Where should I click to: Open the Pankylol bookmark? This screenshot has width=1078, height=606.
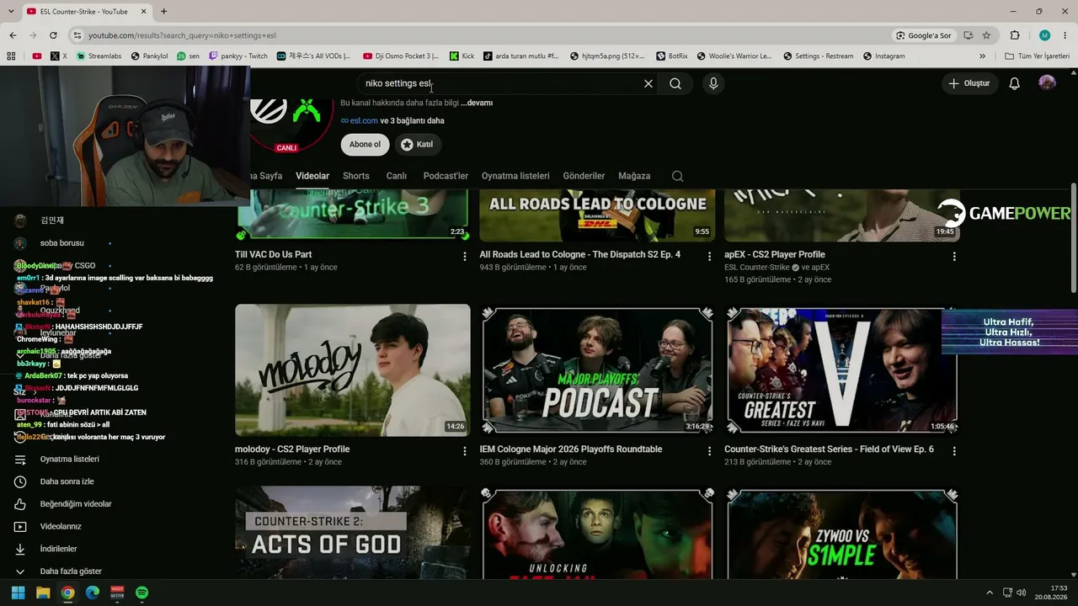tap(149, 56)
